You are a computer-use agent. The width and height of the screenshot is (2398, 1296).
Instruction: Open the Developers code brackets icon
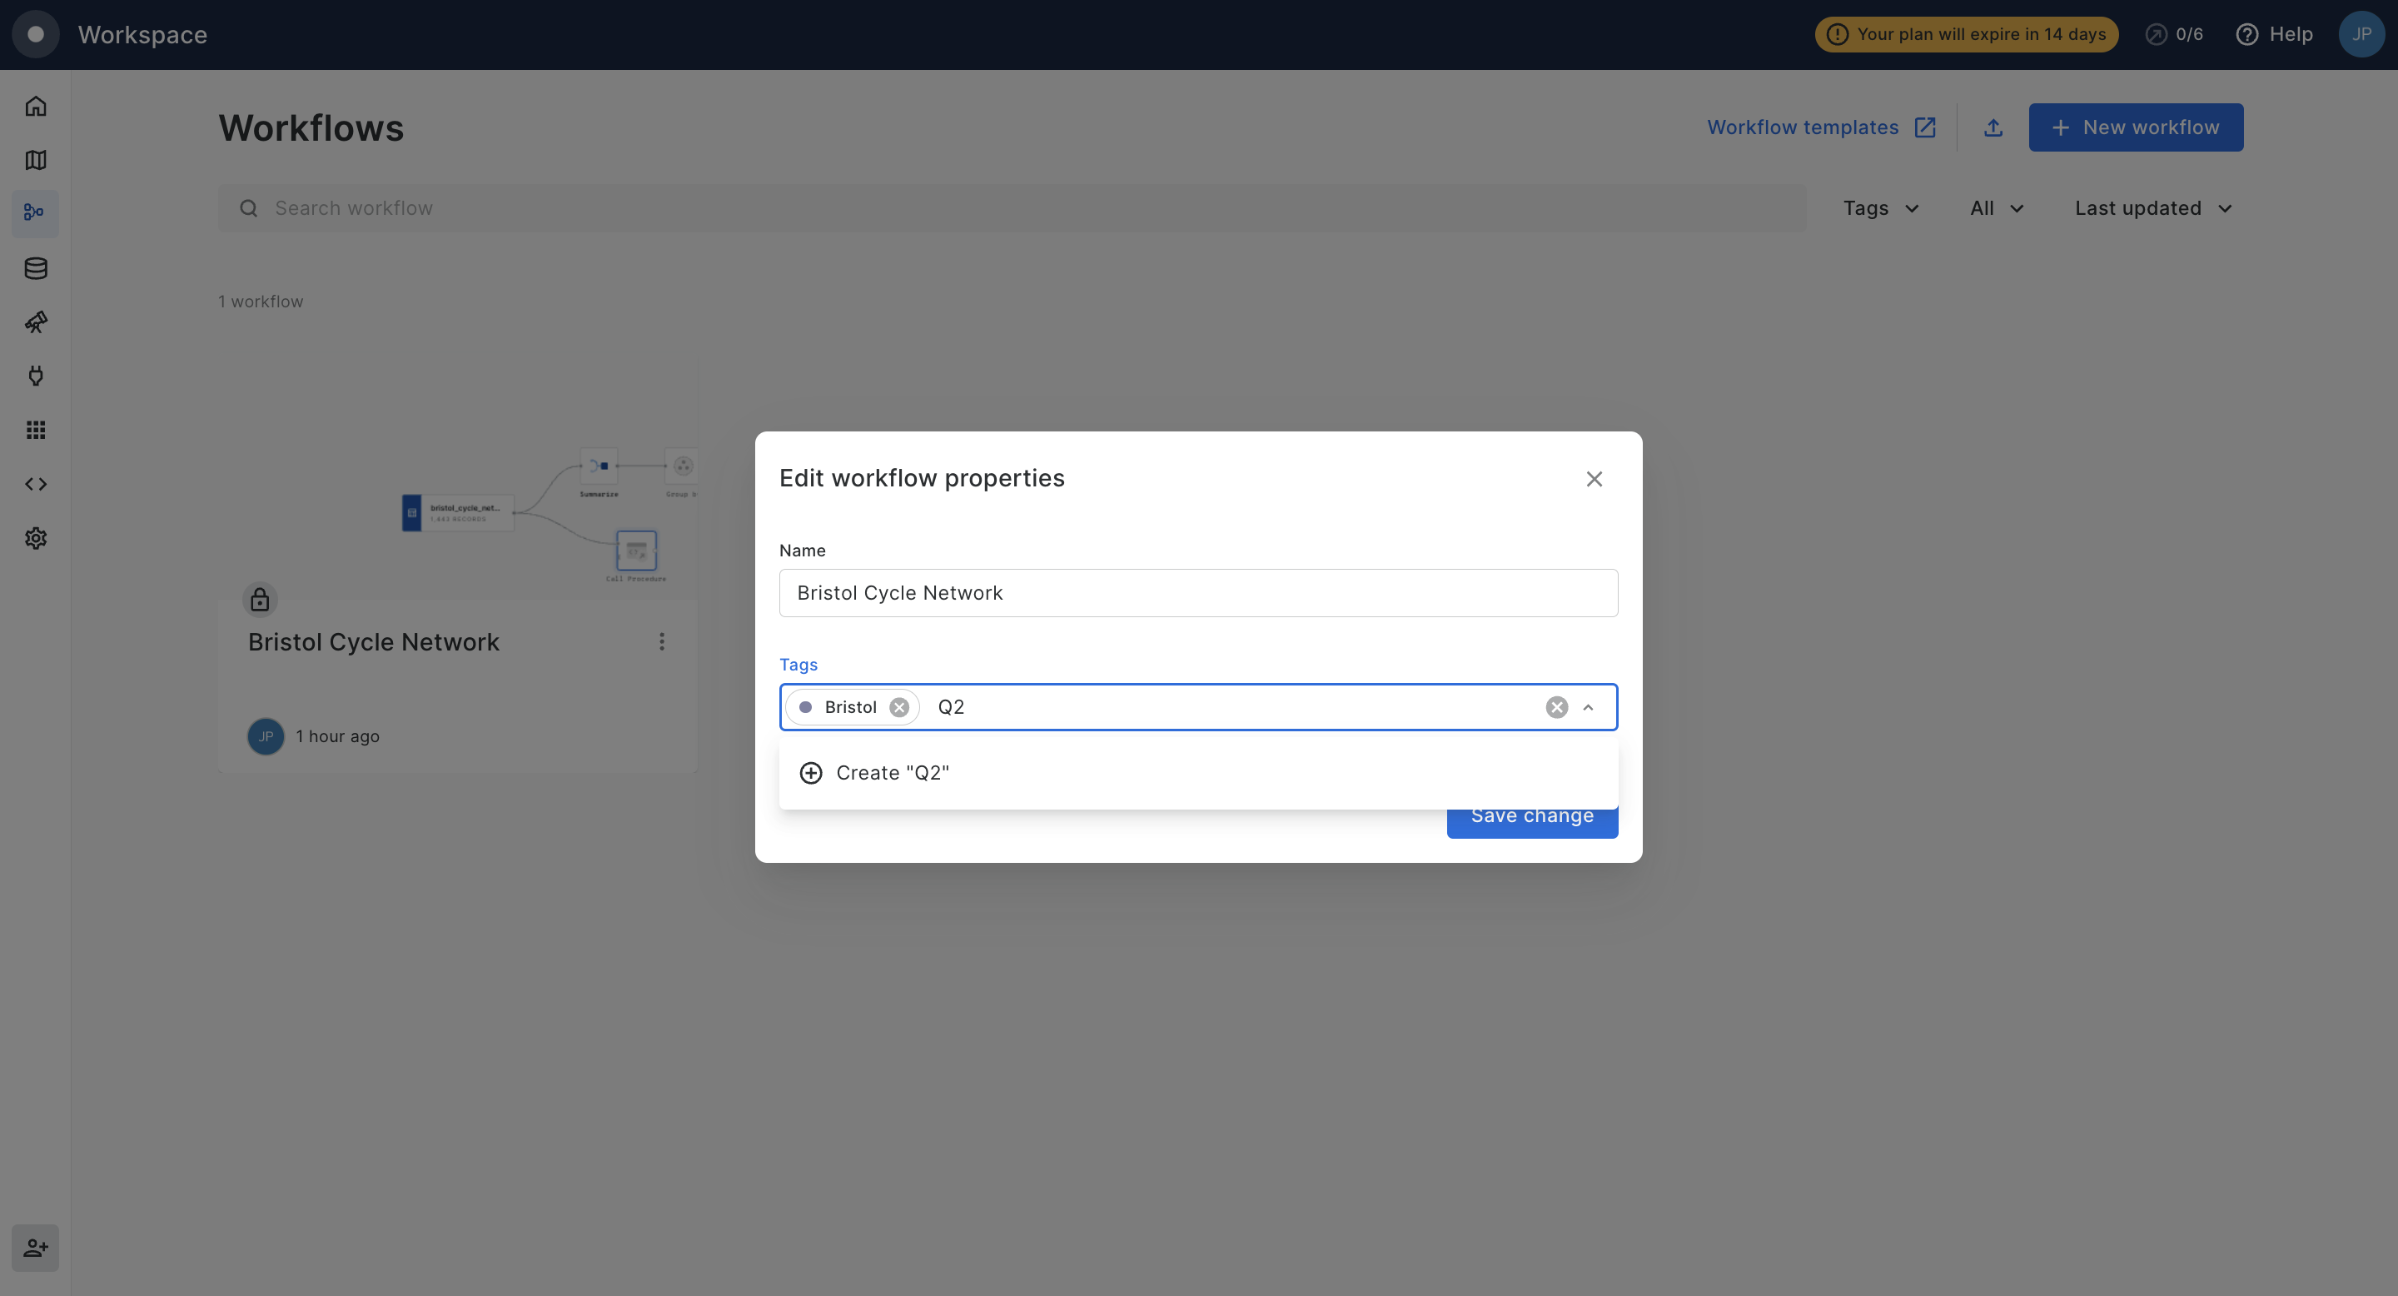pos(35,484)
